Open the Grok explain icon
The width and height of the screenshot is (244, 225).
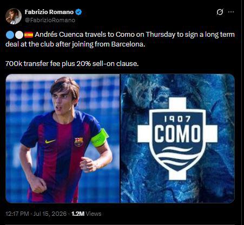(220, 12)
